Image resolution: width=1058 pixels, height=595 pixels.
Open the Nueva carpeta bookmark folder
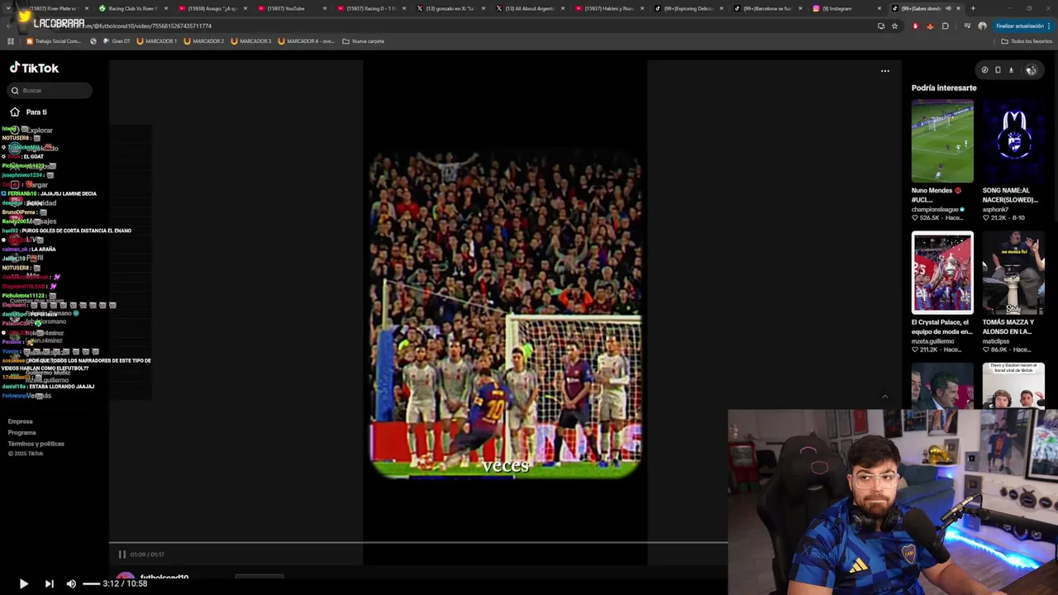(363, 41)
